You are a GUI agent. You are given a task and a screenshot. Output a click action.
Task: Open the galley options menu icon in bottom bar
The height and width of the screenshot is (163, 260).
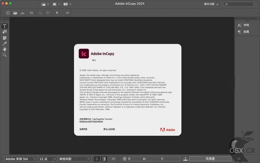113,159
